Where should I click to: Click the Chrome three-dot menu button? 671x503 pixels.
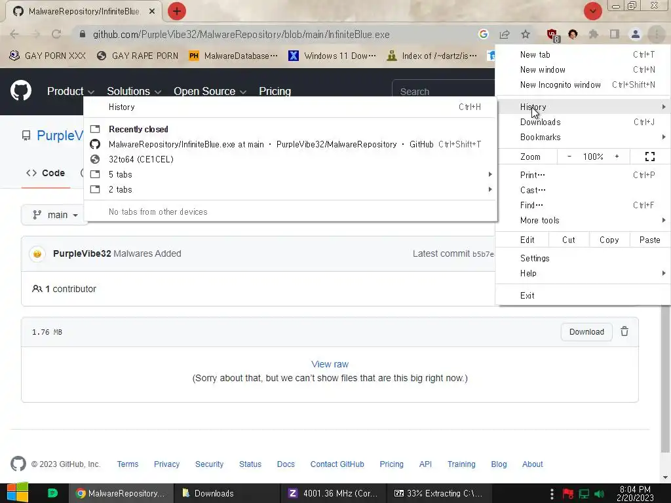click(657, 34)
